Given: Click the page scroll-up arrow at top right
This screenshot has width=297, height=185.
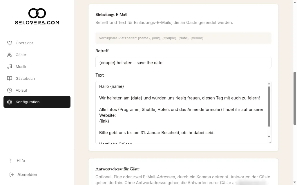Looking at the screenshot, I should [x=295, y=2].
